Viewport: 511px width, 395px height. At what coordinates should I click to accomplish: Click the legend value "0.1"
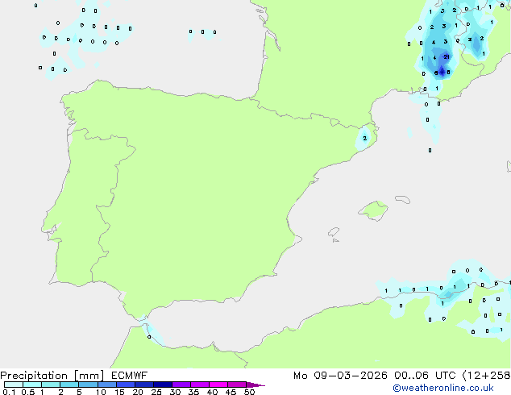pyautogui.click(x=9, y=392)
